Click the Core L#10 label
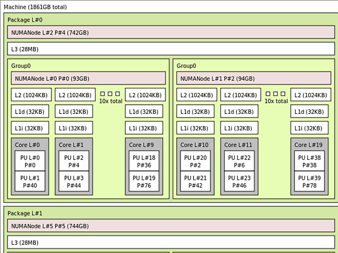Image resolution: width=338 pixels, height=253 pixels. (194, 145)
